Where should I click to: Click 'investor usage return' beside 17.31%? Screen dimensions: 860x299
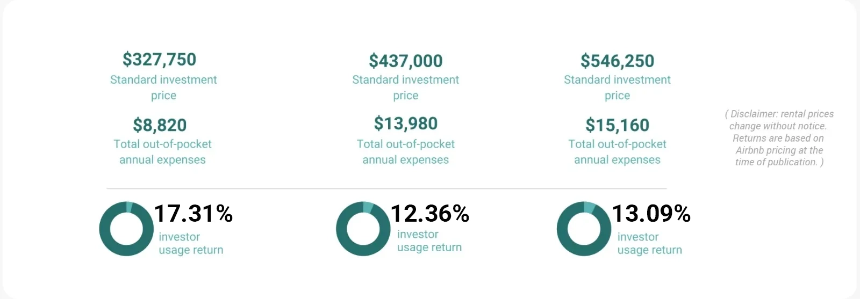pos(191,243)
